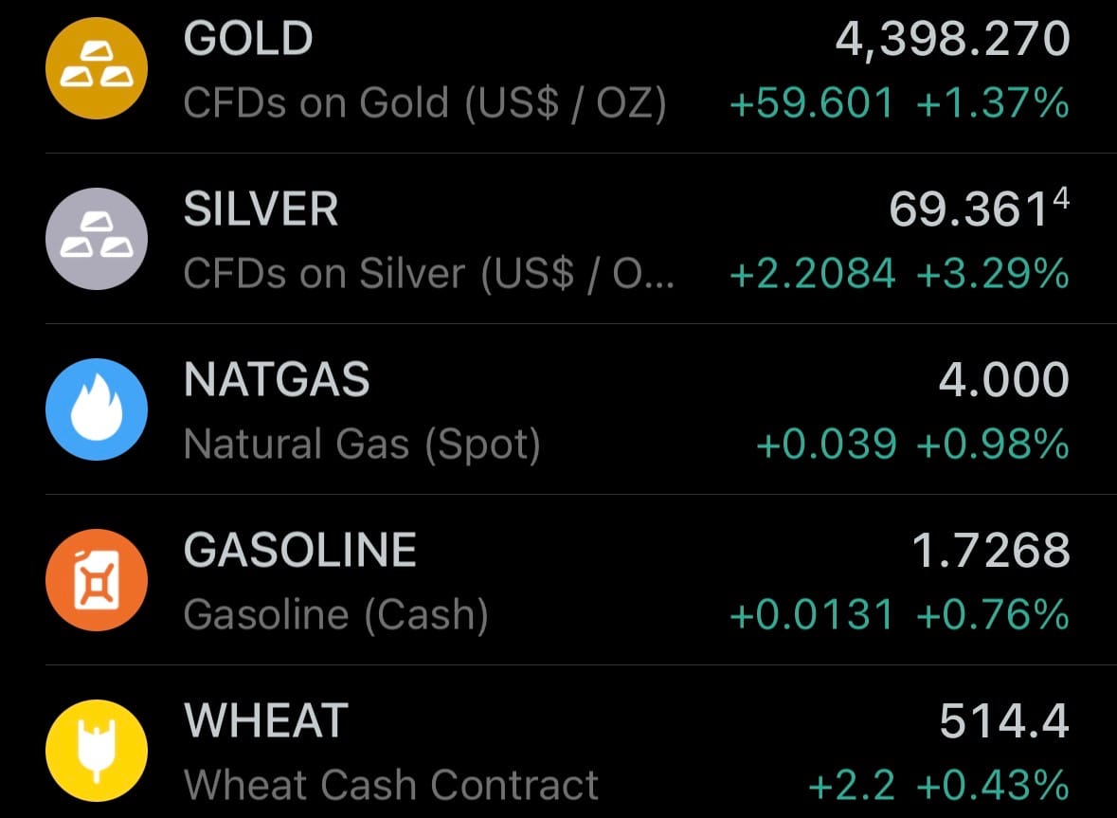Tap the silver bars icon
Screen dimensions: 1117x818
click(97, 238)
